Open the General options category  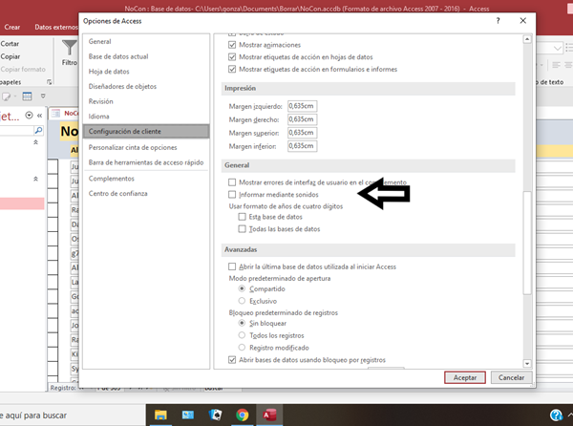pos(146,42)
